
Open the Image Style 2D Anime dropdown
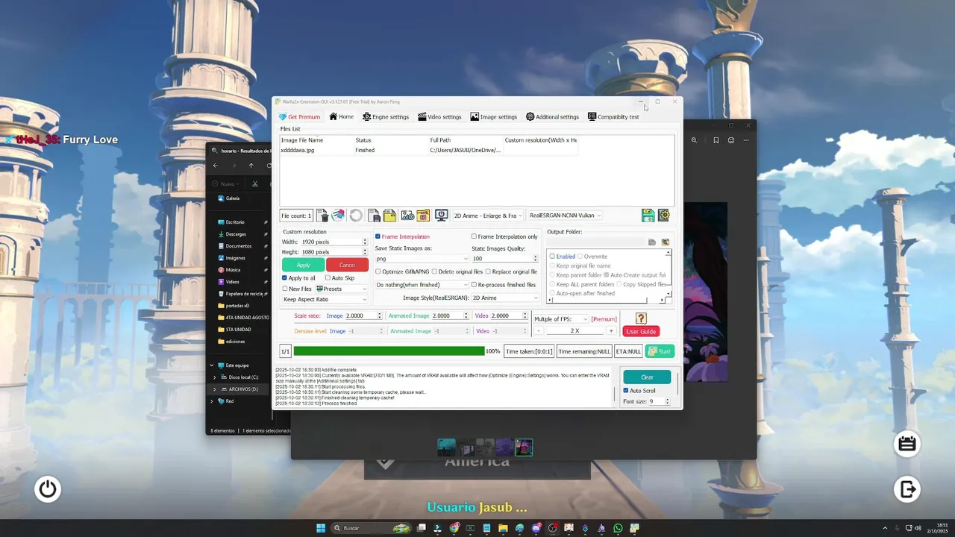pyautogui.click(x=504, y=298)
